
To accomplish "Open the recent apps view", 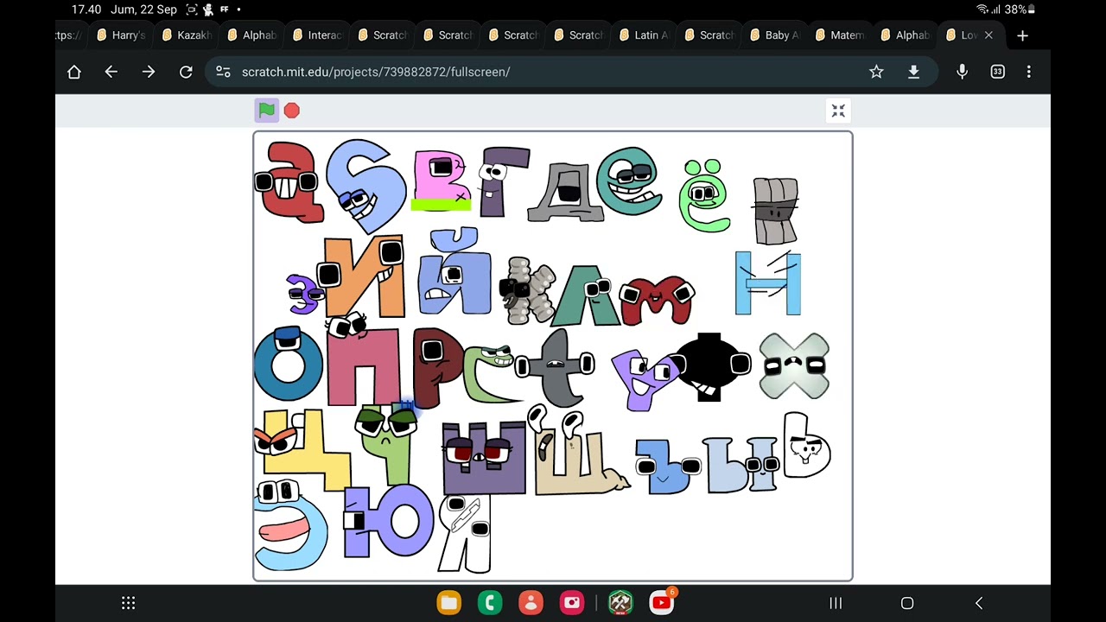I will pyautogui.click(x=836, y=603).
